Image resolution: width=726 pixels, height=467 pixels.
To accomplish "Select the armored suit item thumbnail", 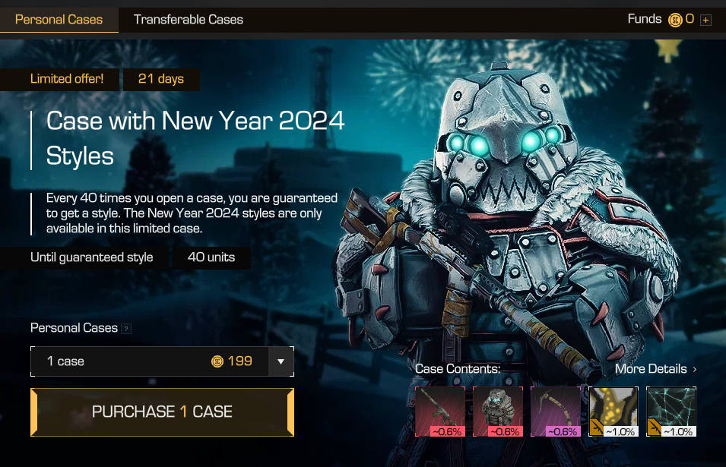I will (x=498, y=412).
